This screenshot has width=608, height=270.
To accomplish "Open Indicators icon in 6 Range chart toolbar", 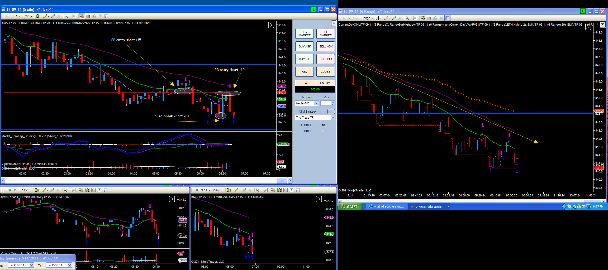I will click(435, 18).
